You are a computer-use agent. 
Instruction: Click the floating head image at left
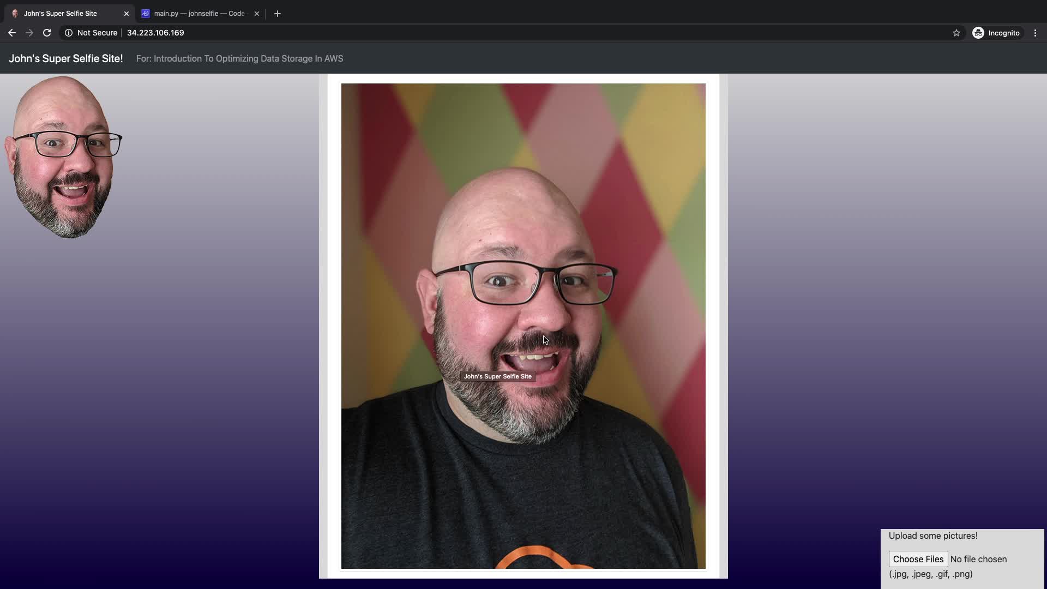tap(63, 157)
